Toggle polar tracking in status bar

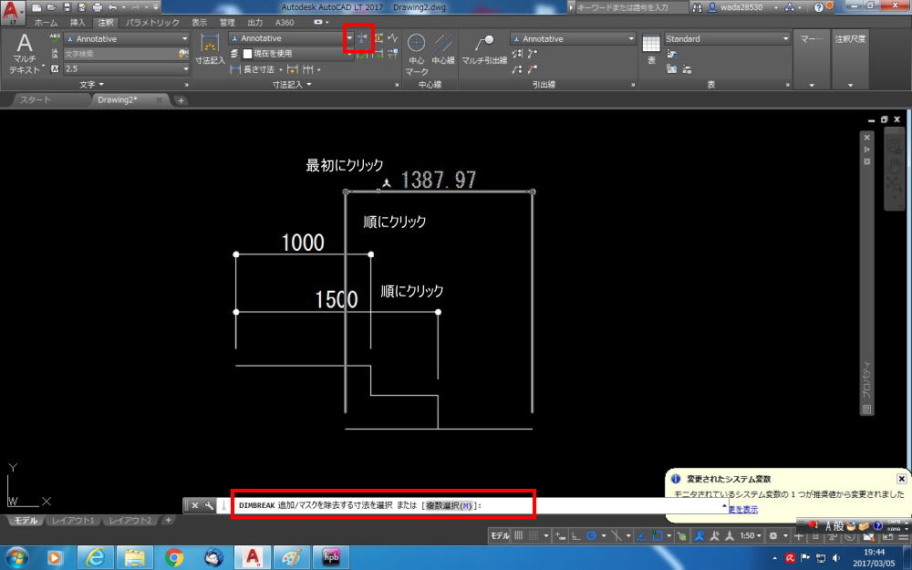592,535
